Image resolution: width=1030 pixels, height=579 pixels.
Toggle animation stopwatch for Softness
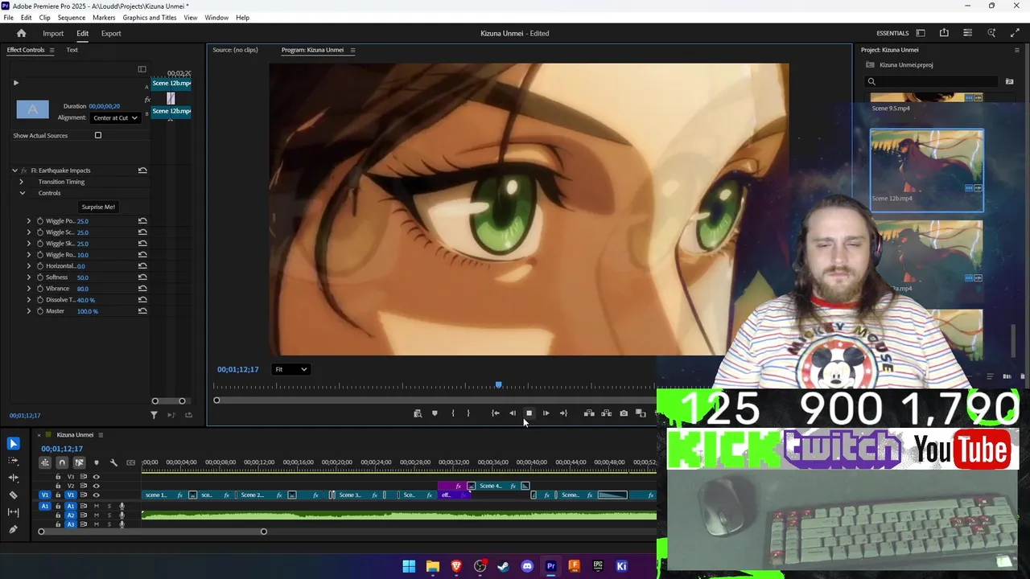tap(40, 277)
